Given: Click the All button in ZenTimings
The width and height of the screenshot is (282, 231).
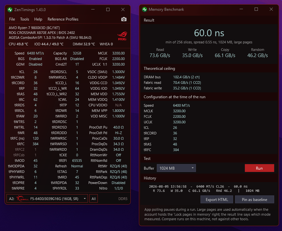Looking at the screenshot, I should [x=94, y=199].
